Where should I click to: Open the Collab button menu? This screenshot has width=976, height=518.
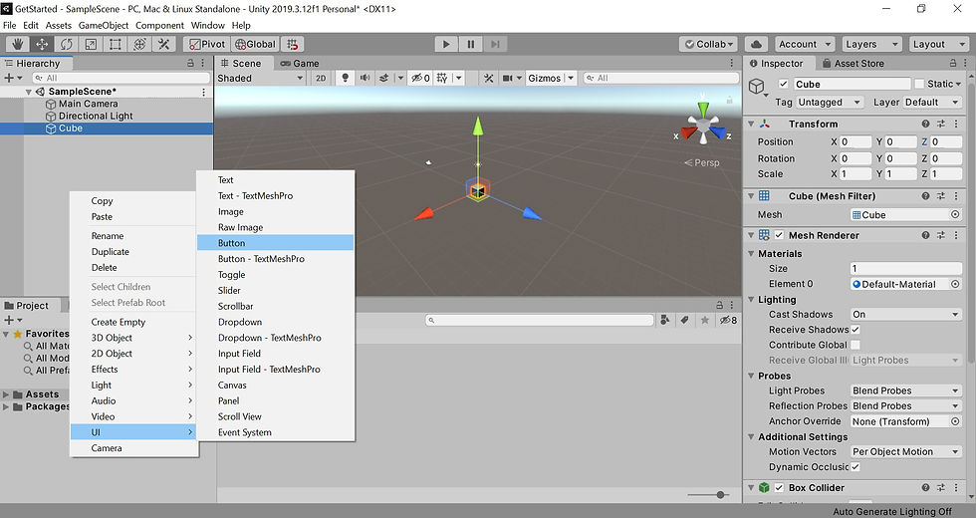[x=708, y=44]
